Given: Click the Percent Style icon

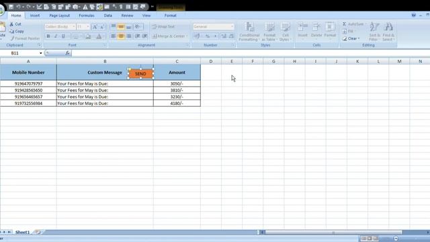Looking at the screenshot, I should click(x=208, y=36).
